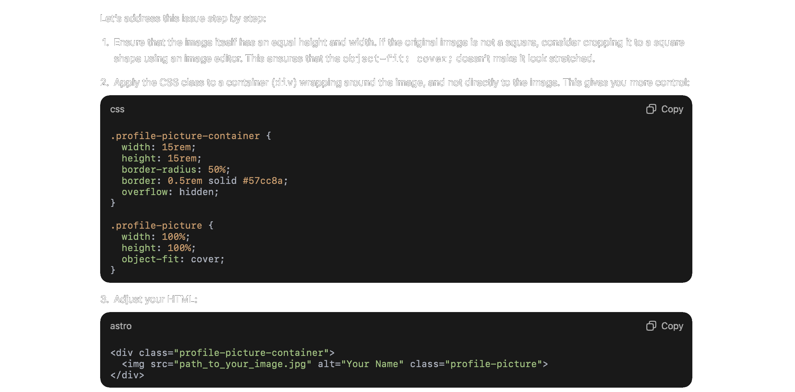Image resolution: width=795 pixels, height=392 pixels.
Task: Click the "border-radius: 50%" code line
Action: [x=175, y=170]
